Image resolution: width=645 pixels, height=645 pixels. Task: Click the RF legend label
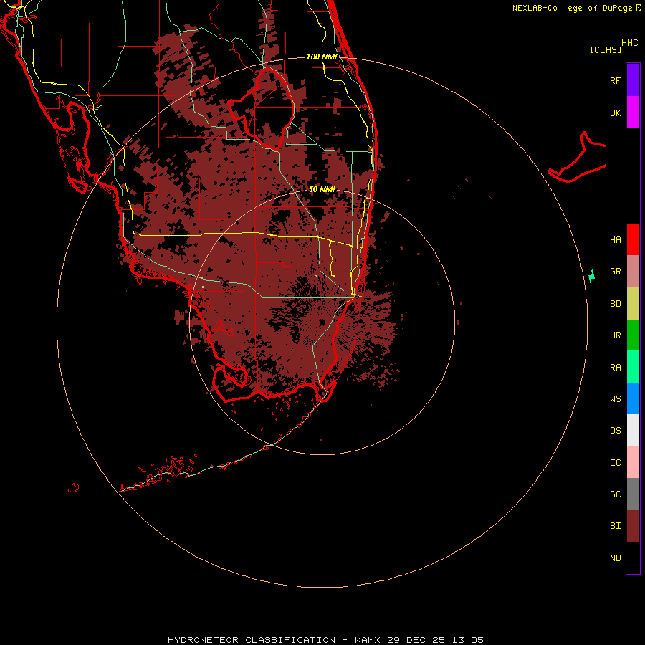click(615, 80)
